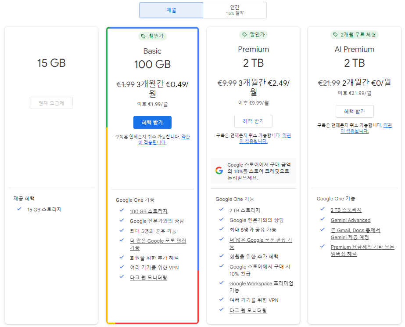Click checkmark beside Premium 요금제의 기타 모든 멤버십 혜택

coord(323,246)
